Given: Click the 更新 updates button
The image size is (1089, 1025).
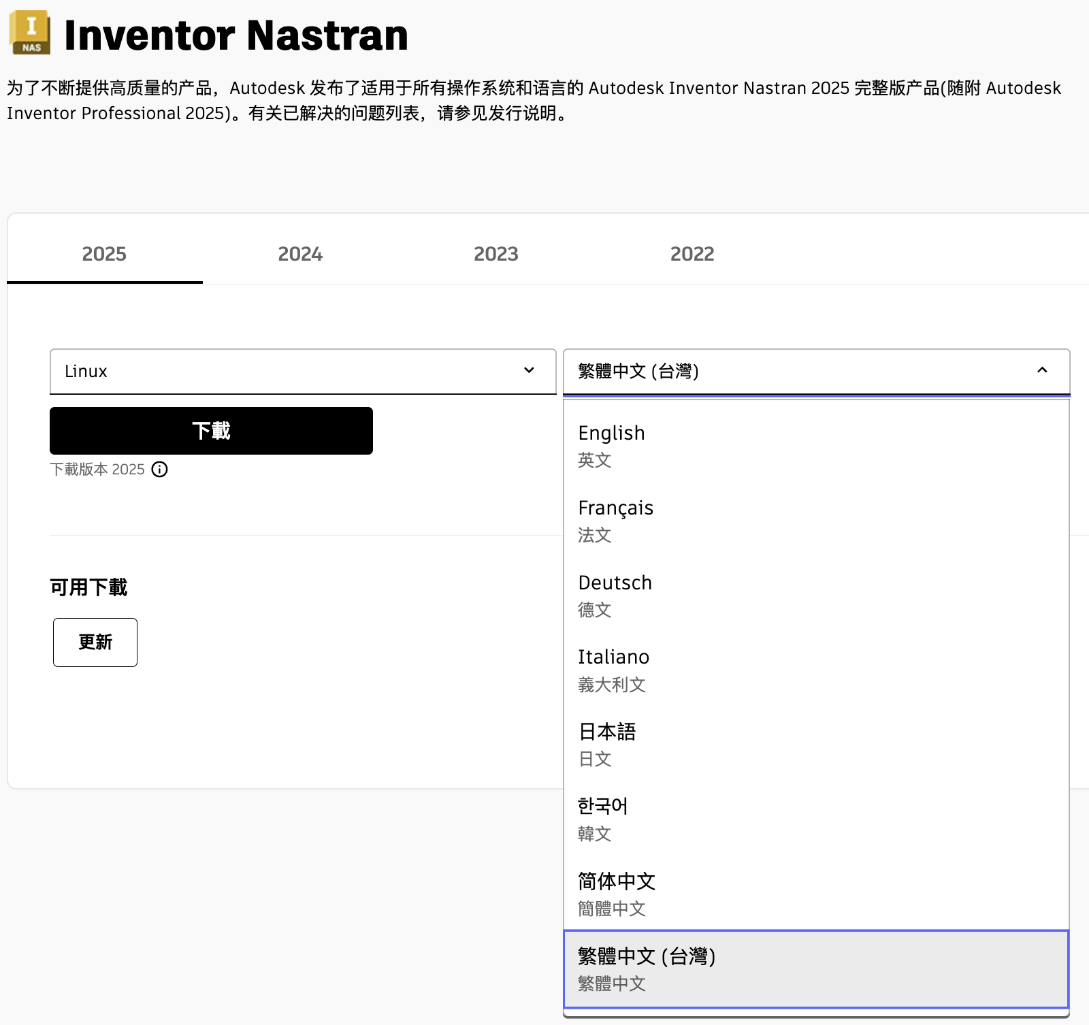Looking at the screenshot, I should (x=95, y=642).
